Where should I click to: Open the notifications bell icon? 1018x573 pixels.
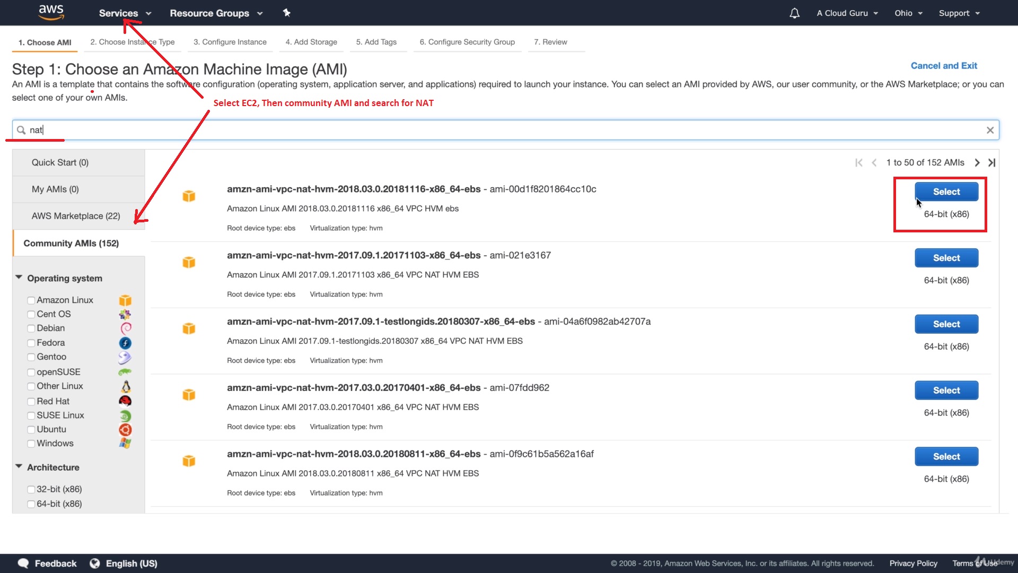tap(794, 13)
